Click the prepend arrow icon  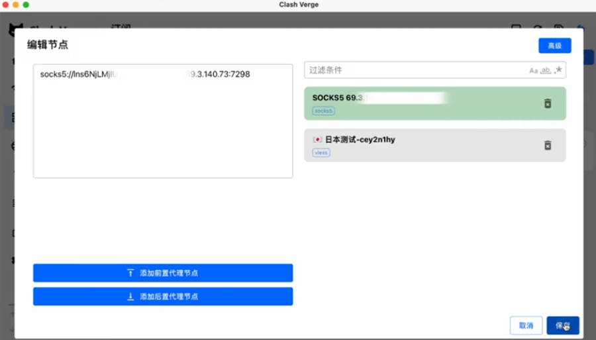(x=130, y=273)
